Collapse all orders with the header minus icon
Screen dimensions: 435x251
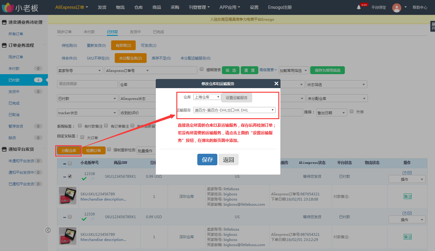pyautogui.click(x=65, y=163)
